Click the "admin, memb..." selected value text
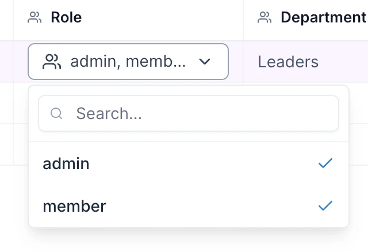The image size is (368, 252). pos(128,62)
